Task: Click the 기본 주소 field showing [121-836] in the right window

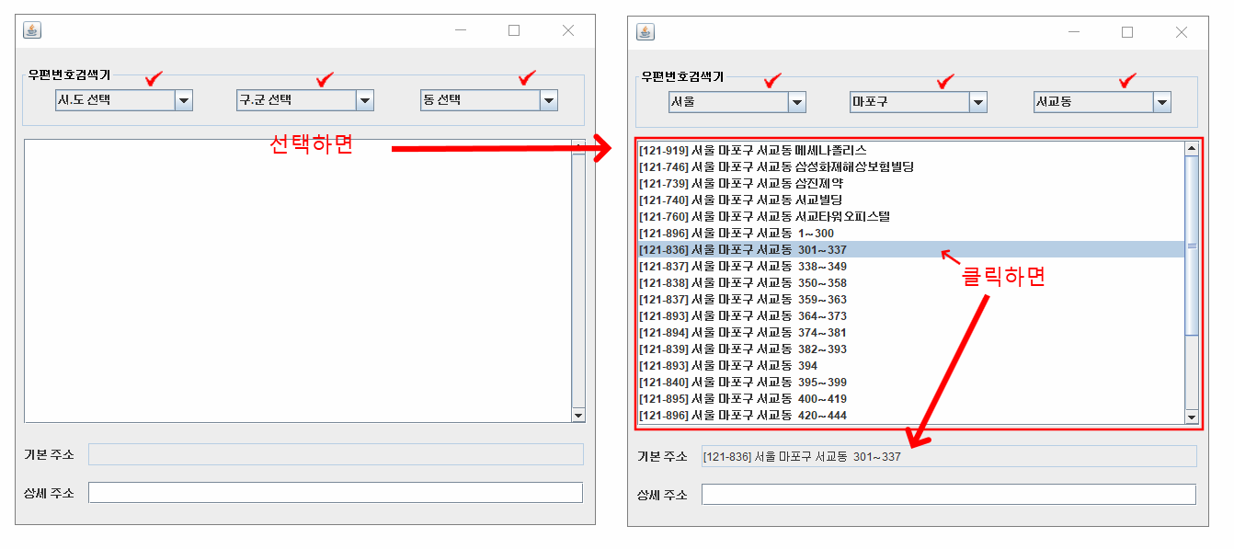Action: point(949,456)
